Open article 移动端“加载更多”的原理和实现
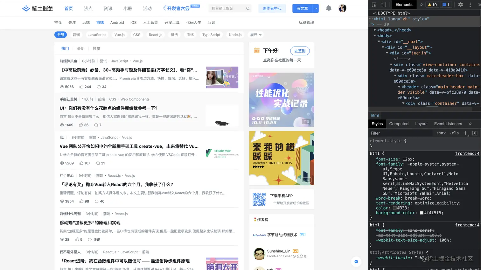 [x=90, y=223]
